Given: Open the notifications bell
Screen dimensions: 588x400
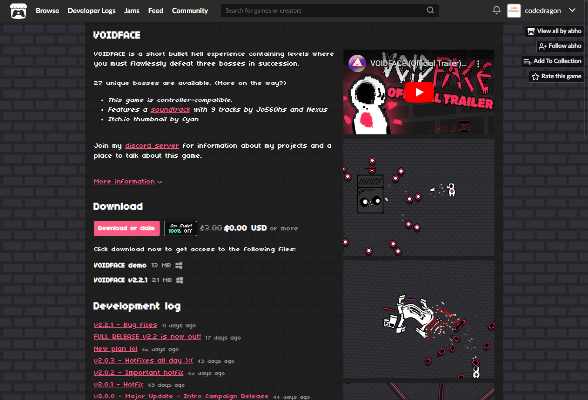Looking at the screenshot, I should (496, 10).
